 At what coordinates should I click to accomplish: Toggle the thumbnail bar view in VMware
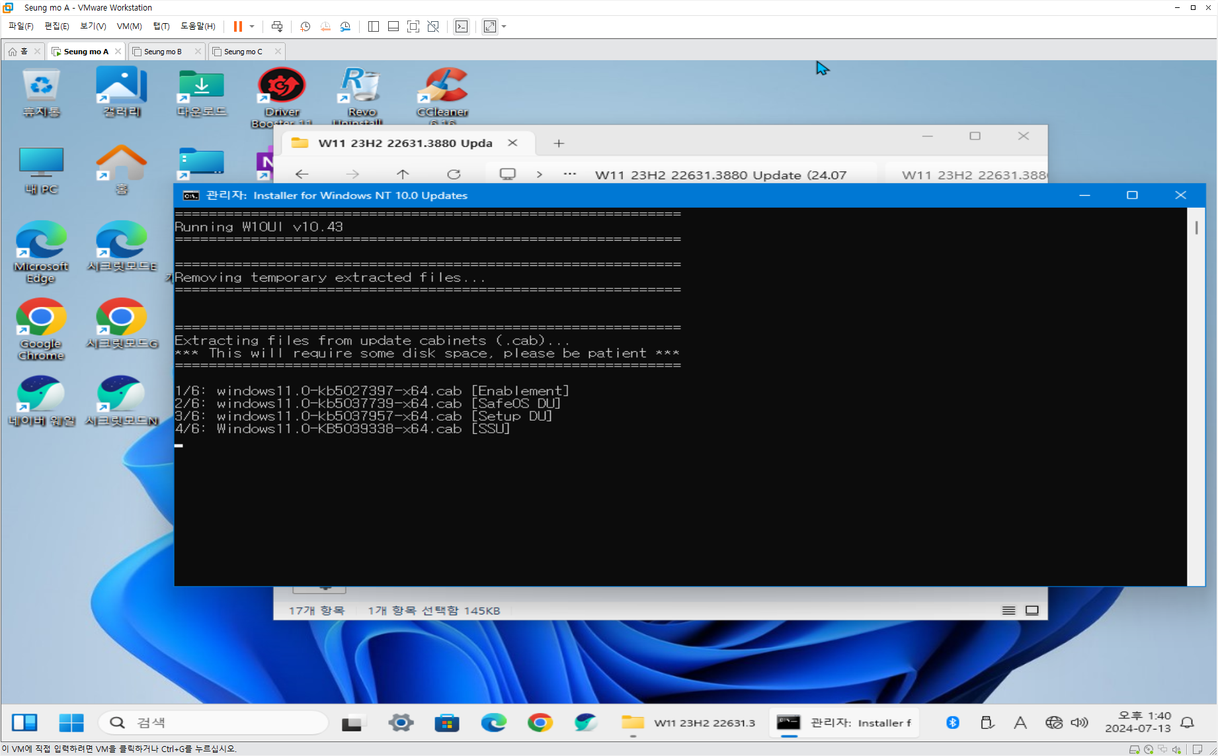click(393, 26)
